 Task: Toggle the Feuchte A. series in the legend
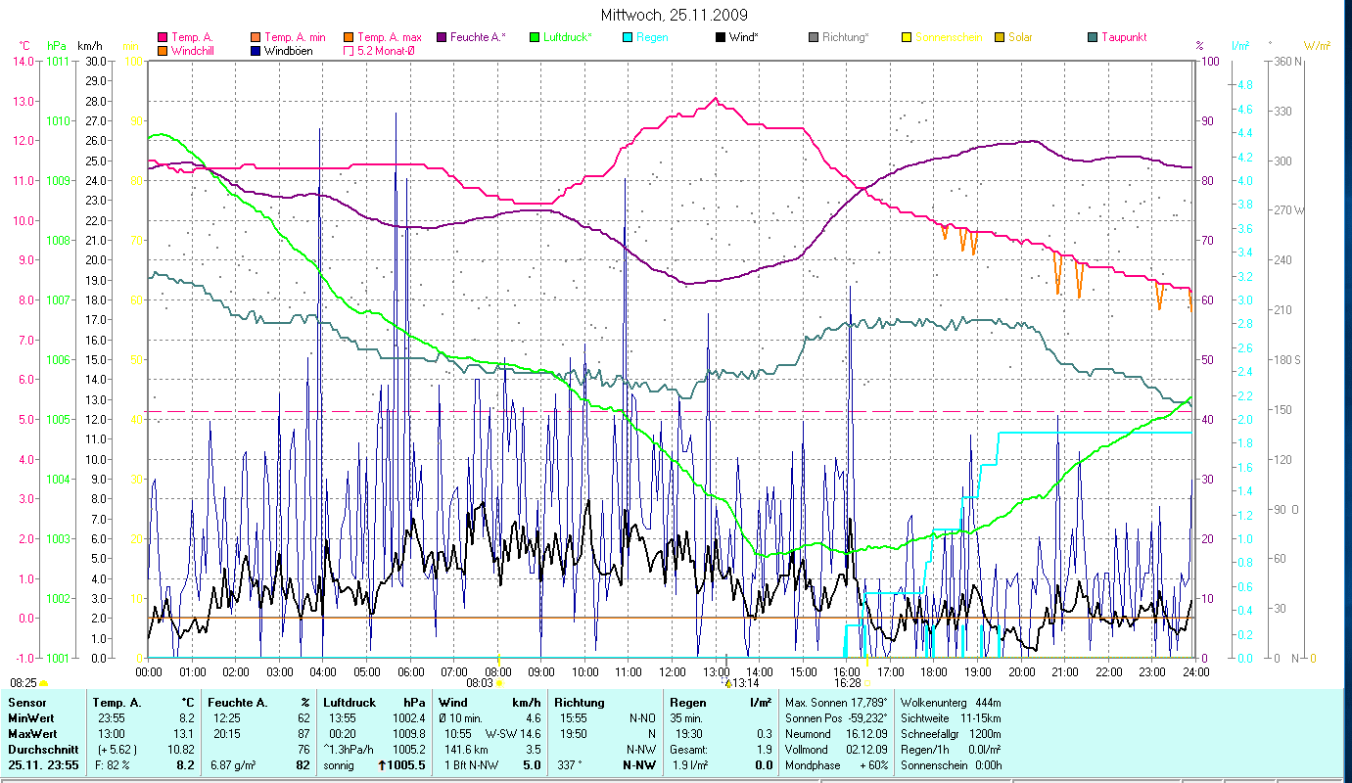click(442, 37)
